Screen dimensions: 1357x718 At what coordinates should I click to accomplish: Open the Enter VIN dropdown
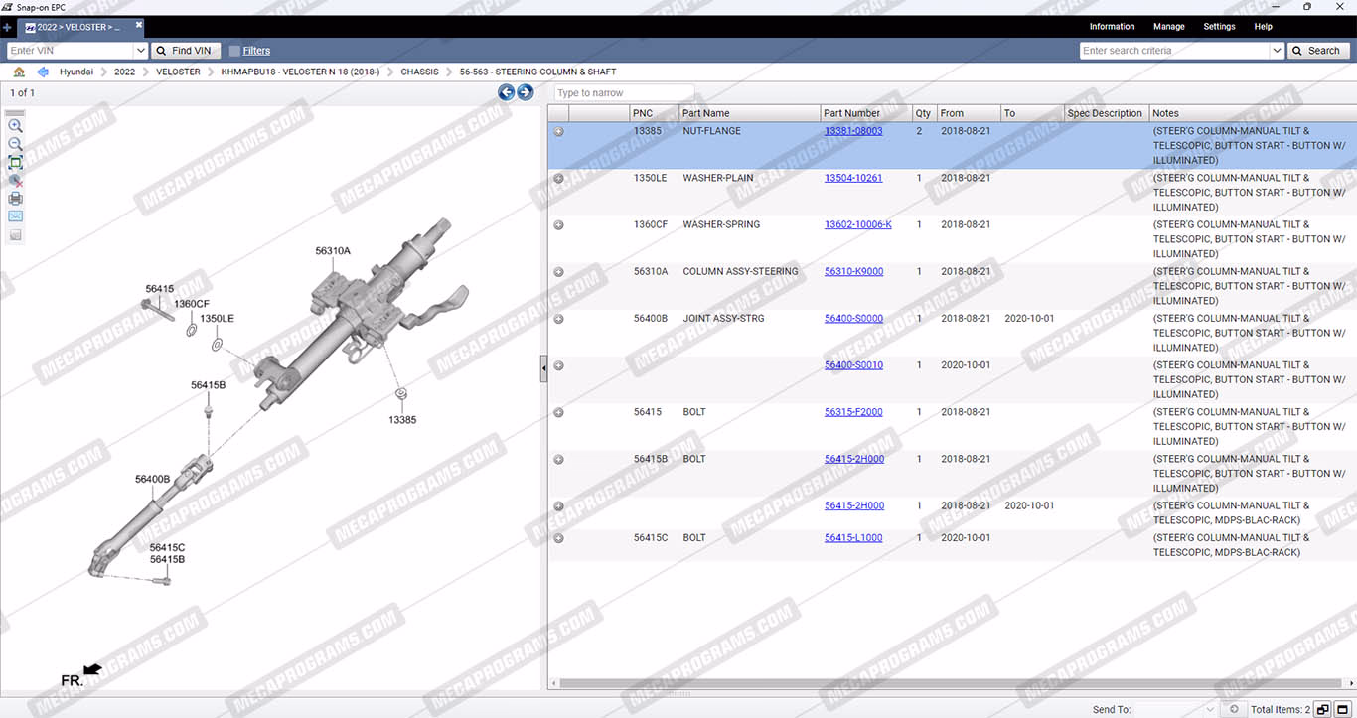(x=140, y=51)
